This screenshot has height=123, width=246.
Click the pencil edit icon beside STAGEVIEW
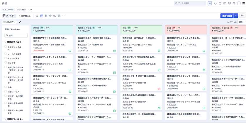click(20, 22)
